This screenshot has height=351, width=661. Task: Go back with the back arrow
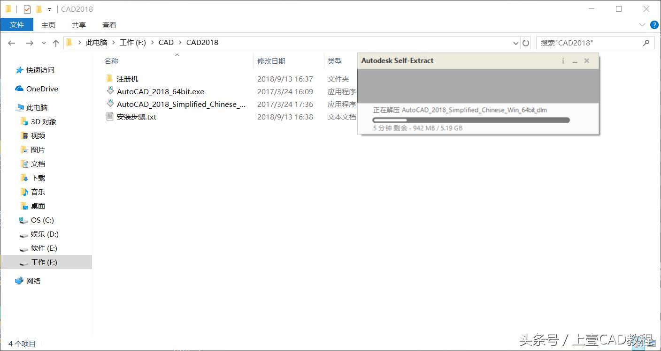[12, 43]
